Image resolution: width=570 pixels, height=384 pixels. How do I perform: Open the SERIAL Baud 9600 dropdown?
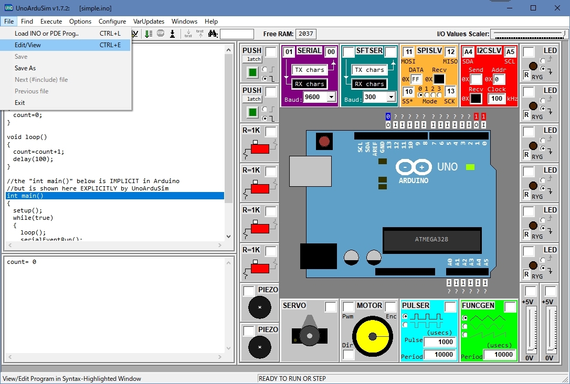[x=331, y=97]
